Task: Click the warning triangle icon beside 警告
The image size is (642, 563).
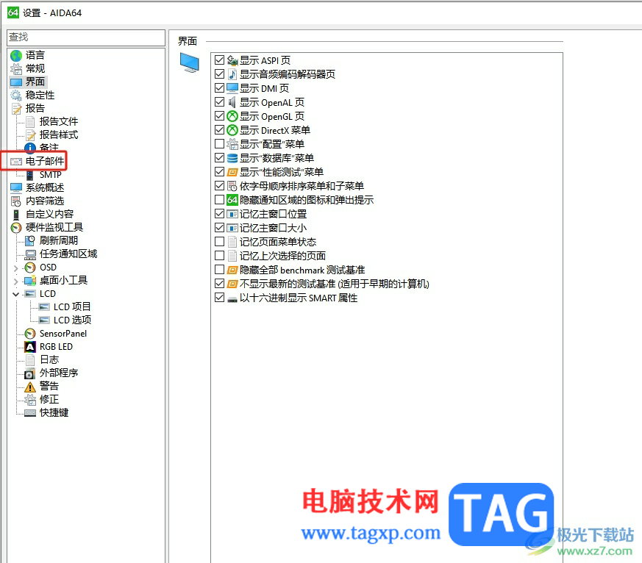Action: [x=30, y=387]
